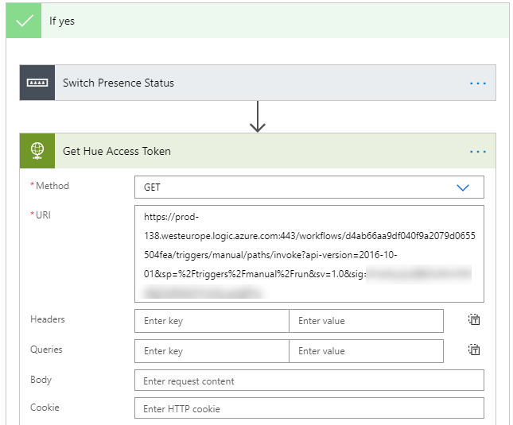The height and width of the screenshot is (425, 513).
Task: Focus the Queries Enter key field
Action: [x=212, y=351]
